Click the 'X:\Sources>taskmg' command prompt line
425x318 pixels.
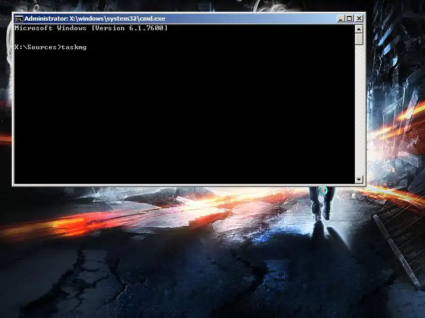(50, 47)
